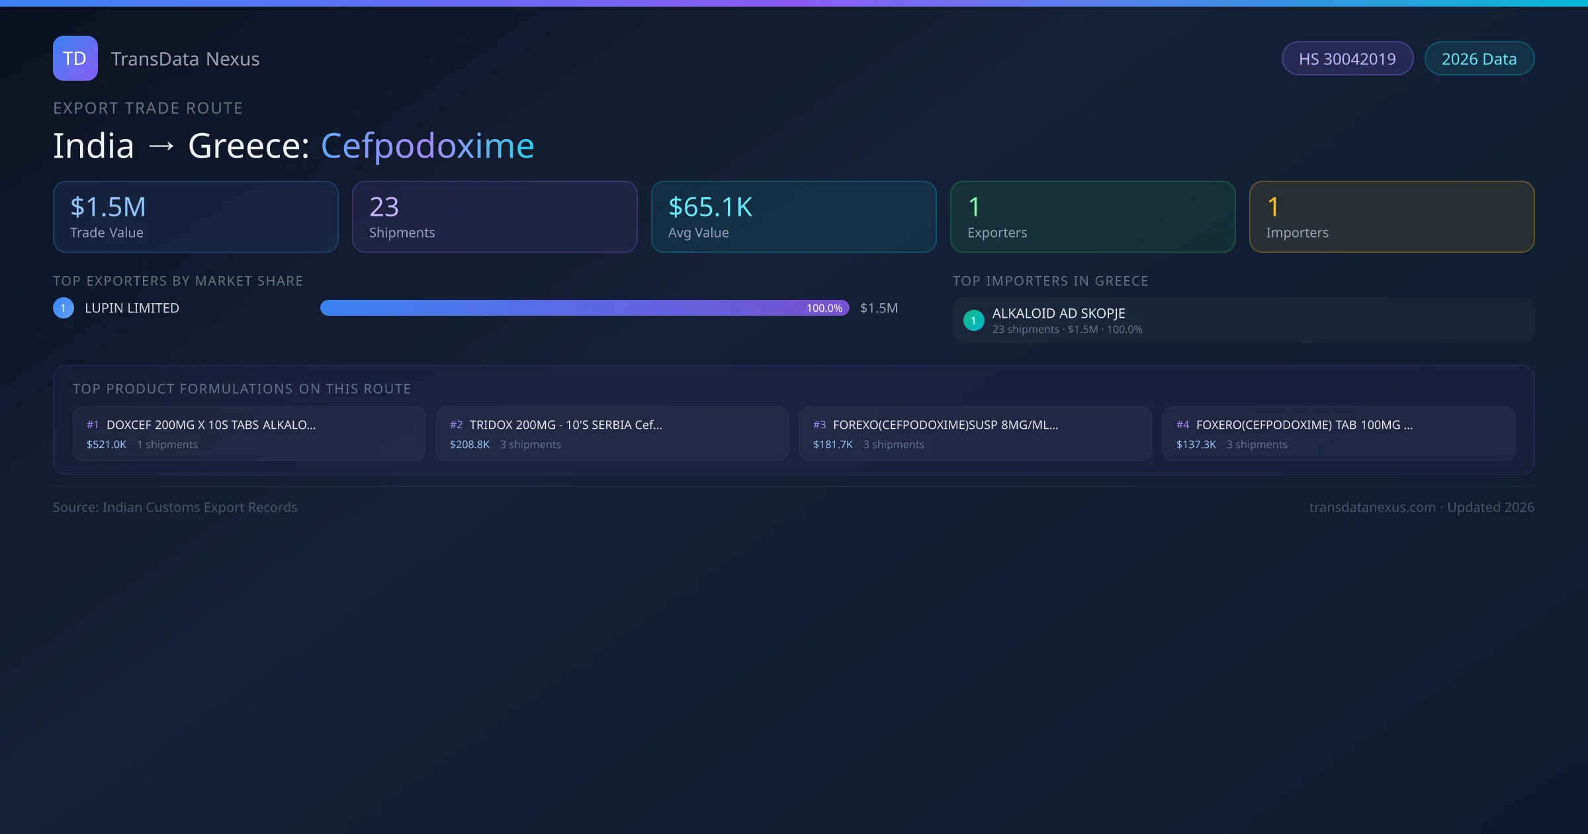Click the Trade Value $1.5M stat card
Image resolution: width=1588 pixels, height=834 pixels.
(195, 216)
